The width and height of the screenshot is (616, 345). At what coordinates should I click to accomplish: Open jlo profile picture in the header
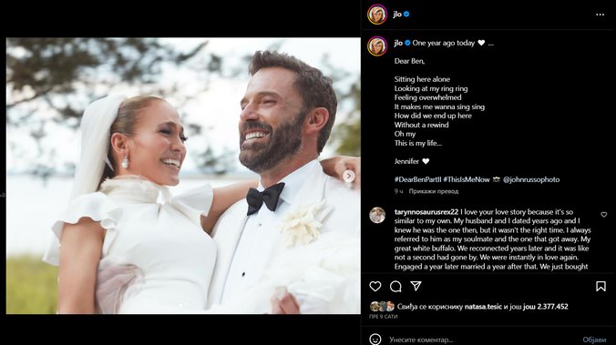coord(377,15)
